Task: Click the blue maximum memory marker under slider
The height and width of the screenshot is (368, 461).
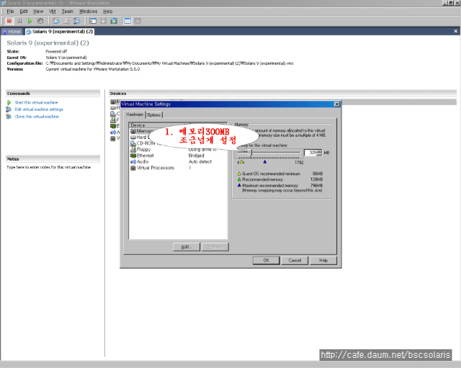Action: [265, 162]
